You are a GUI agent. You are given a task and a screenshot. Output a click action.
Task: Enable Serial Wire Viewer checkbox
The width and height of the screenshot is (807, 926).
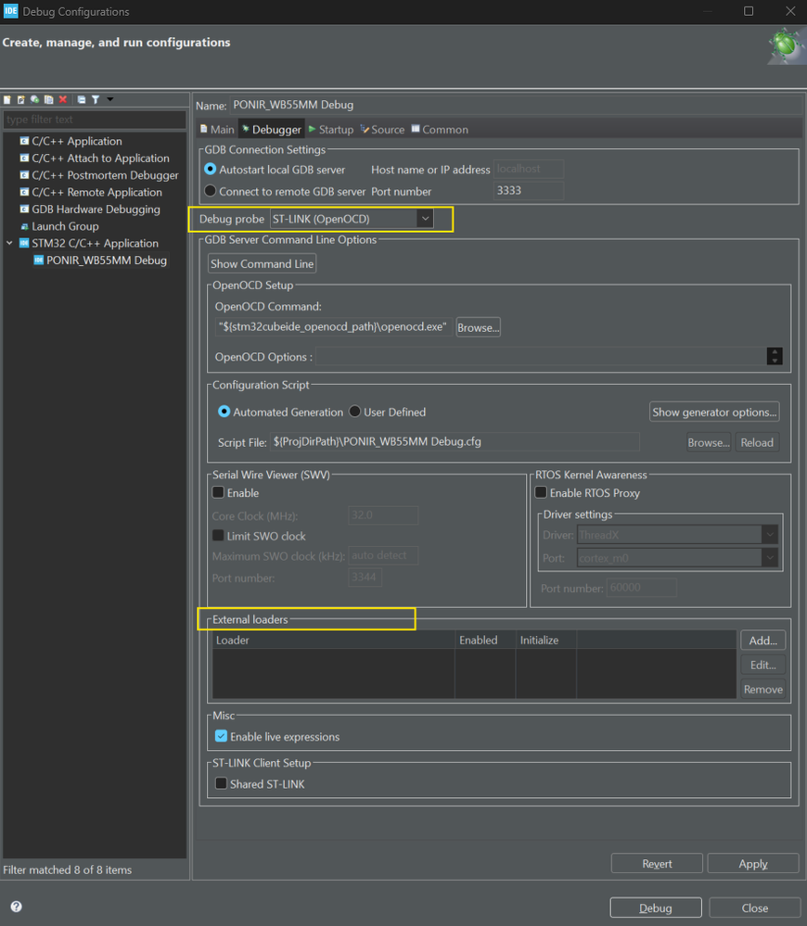[219, 493]
